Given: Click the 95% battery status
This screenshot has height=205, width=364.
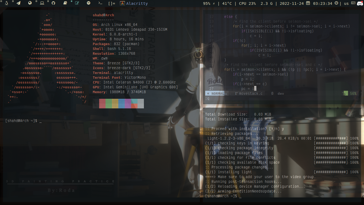Looking at the screenshot, I should coord(207,3).
